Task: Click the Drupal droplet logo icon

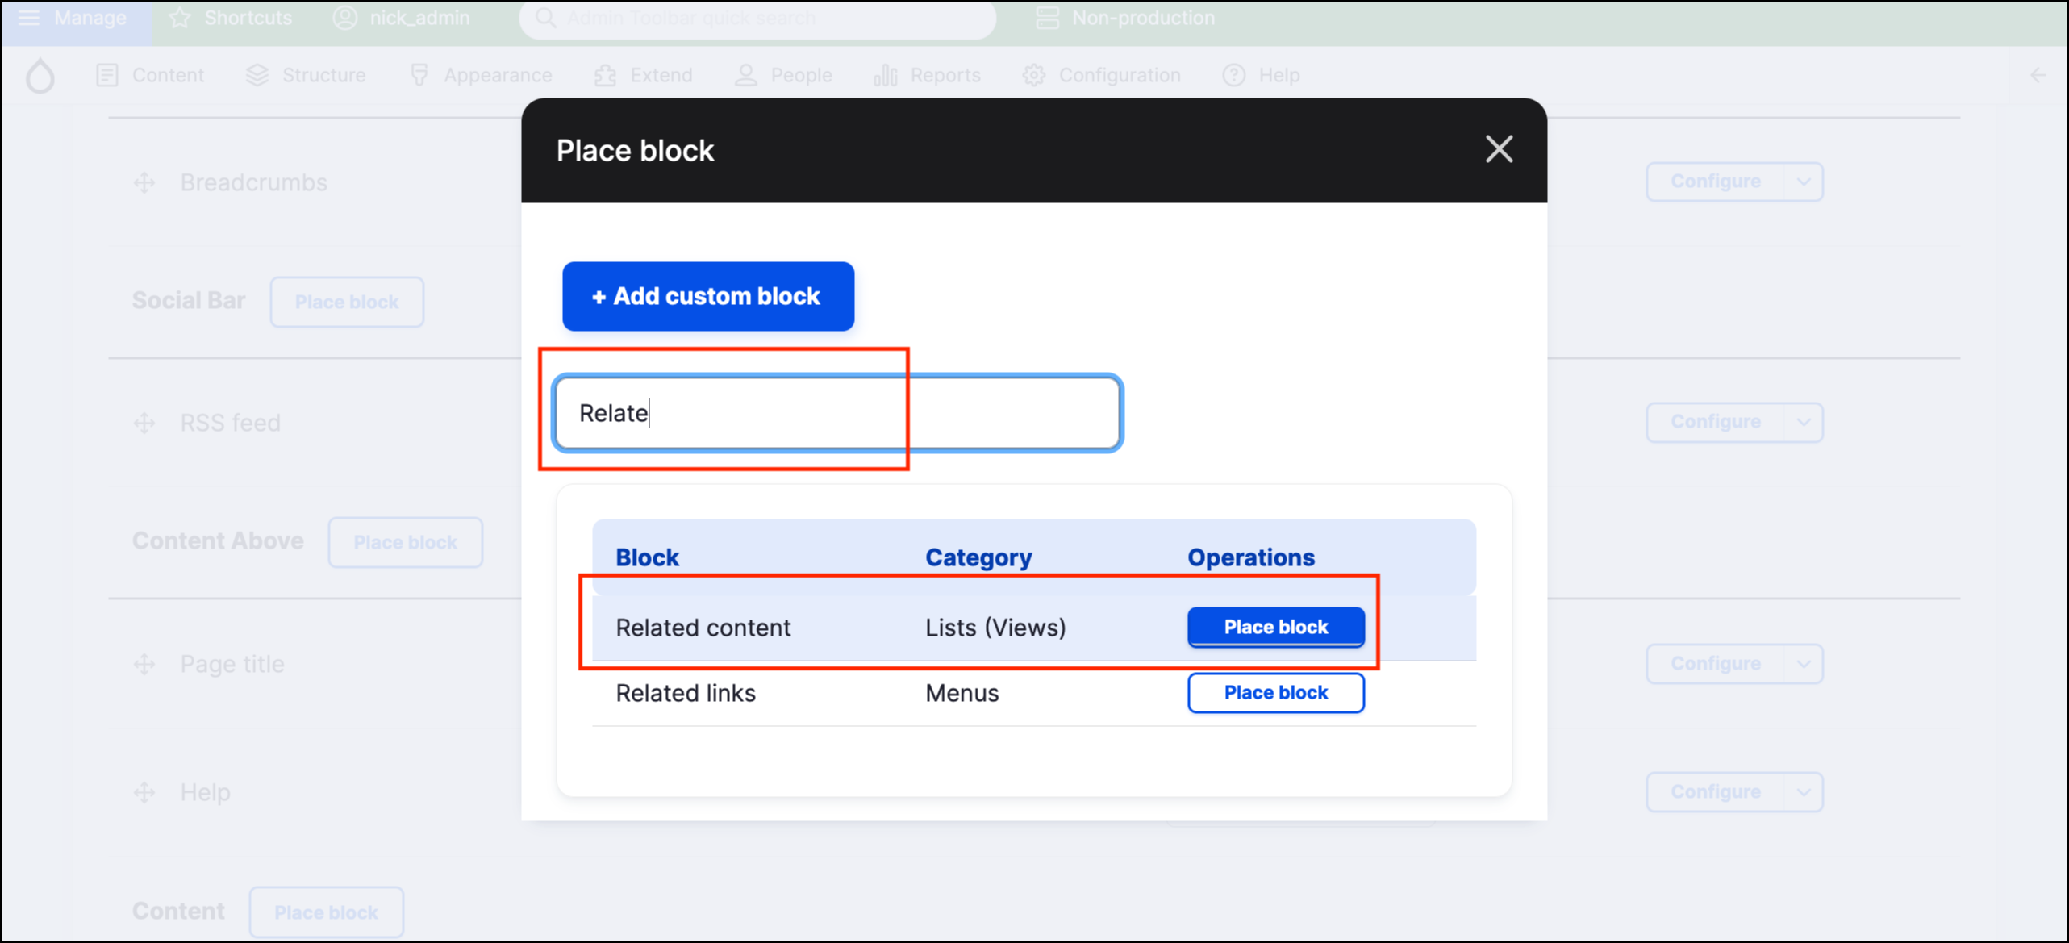Action: click(40, 75)
